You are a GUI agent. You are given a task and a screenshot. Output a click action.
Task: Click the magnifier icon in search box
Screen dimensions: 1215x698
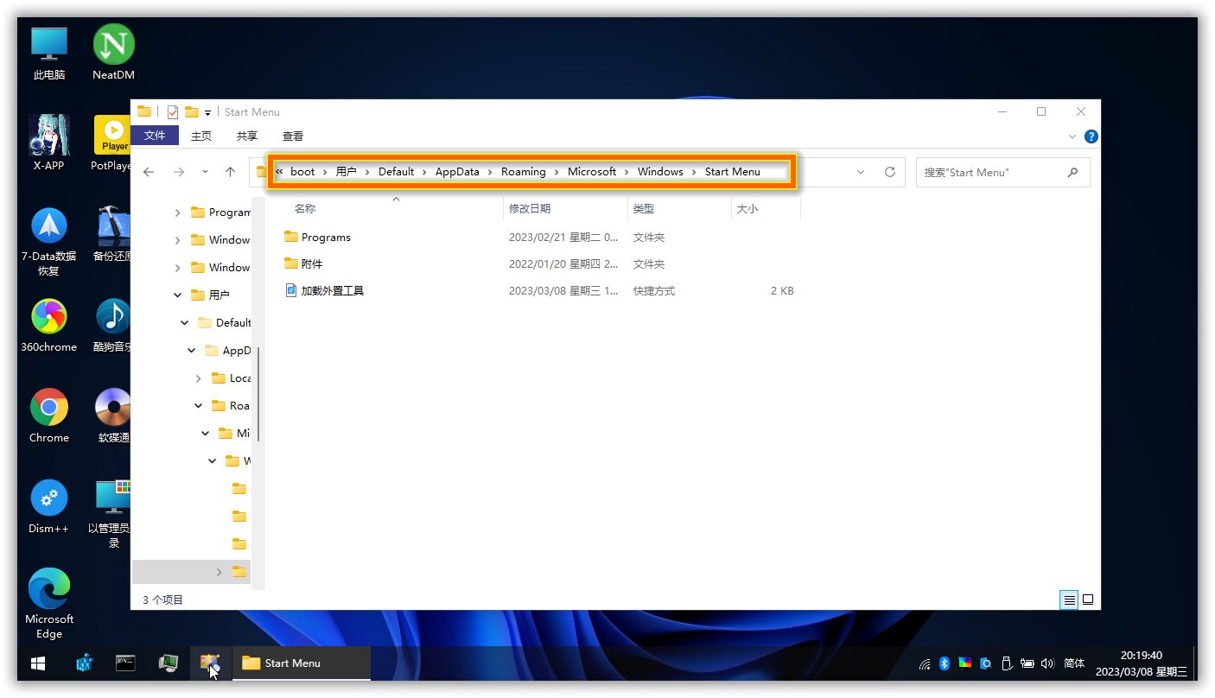click(1072, 172)
